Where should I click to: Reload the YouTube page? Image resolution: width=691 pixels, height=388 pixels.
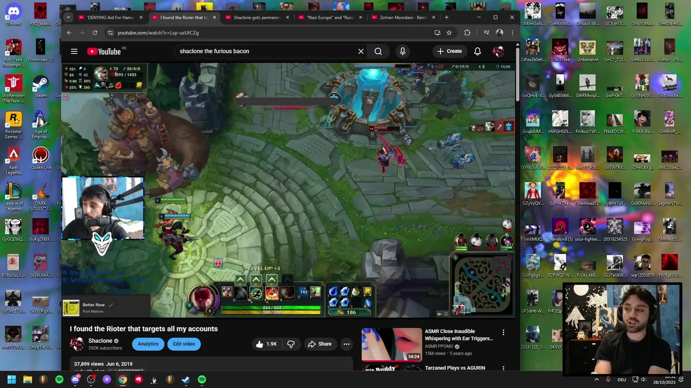(95, 32)
